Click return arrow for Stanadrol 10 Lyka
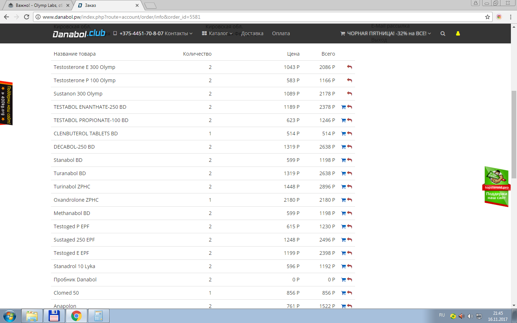 pyautogui.click(x=350, y=266)
